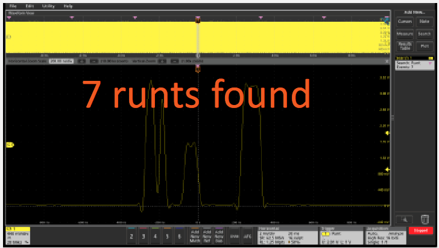
Task: Turn on channel 2
Action: coord(131,236)
